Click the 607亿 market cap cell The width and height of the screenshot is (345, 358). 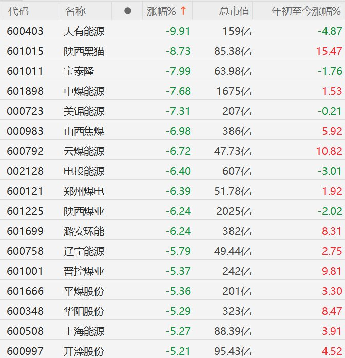coord(237,171)
